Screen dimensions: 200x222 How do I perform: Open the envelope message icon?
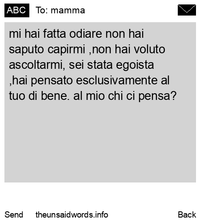(187, 10)
